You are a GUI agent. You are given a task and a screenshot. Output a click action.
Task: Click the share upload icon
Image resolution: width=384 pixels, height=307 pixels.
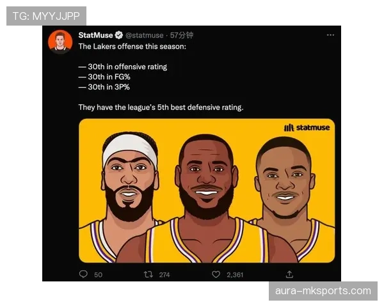289,274
